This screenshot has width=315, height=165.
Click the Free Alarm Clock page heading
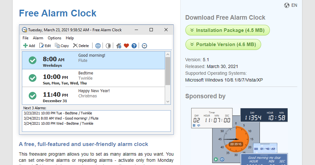pyautogui.click(x=58, y=13)
